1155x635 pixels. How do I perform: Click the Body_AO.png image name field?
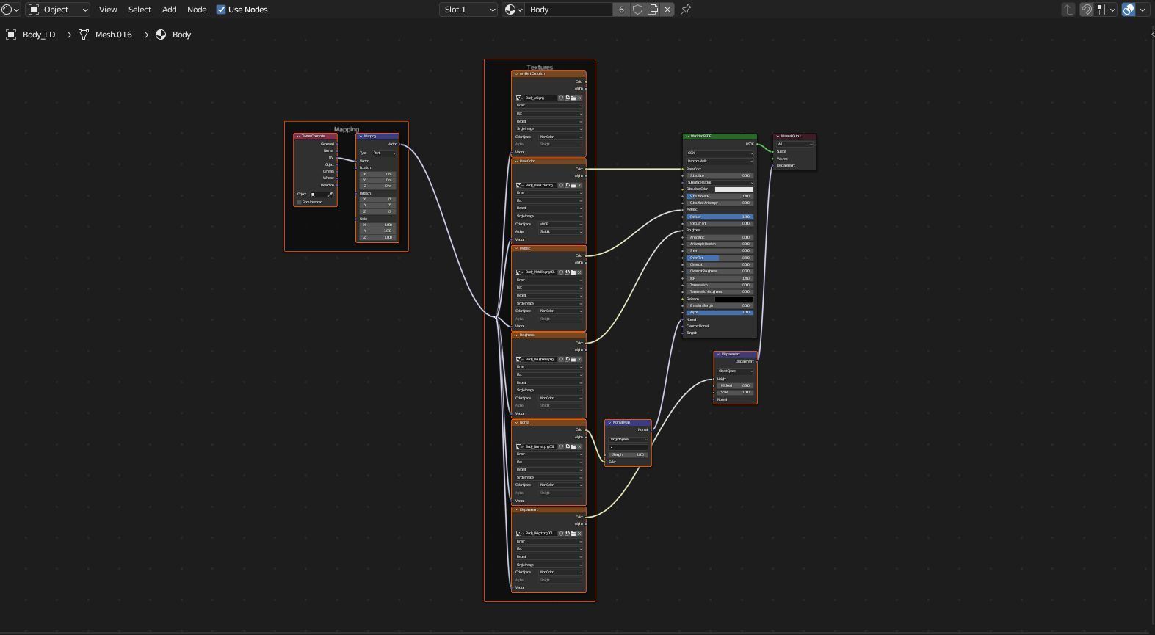click(540, 98)
